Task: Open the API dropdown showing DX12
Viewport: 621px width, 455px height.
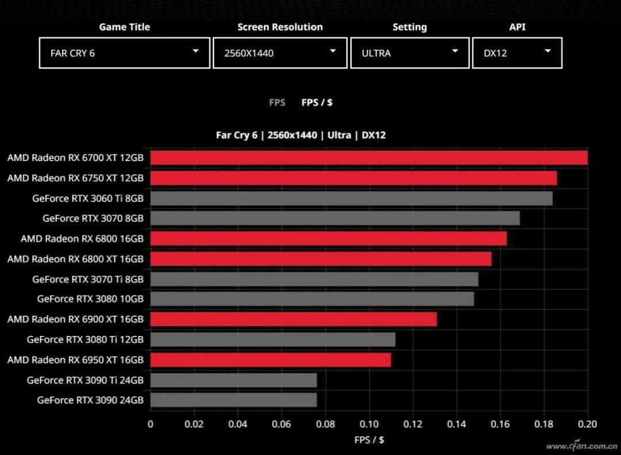Action: (x=517, y=53)
